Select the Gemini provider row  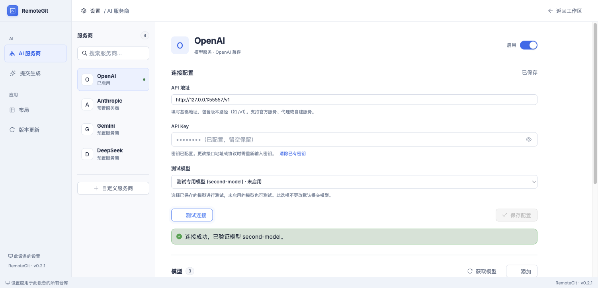click(x=113, y=129)
